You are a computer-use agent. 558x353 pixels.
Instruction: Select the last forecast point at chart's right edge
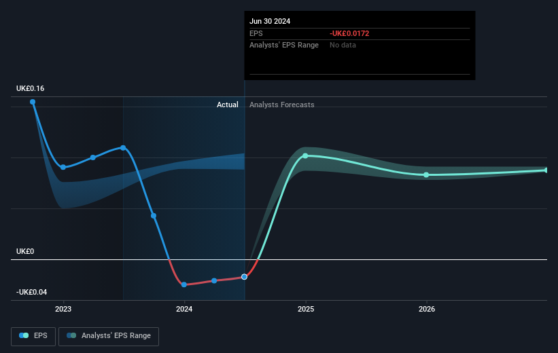click(x=546, y=170)
